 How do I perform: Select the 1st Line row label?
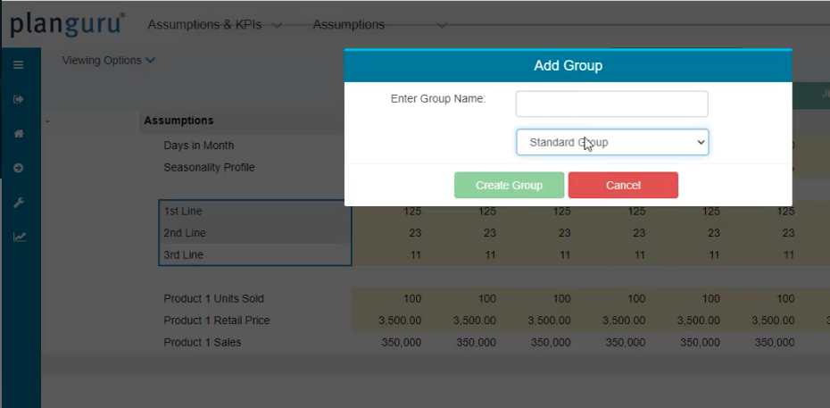pyautogui.click(x=183, y=212)
